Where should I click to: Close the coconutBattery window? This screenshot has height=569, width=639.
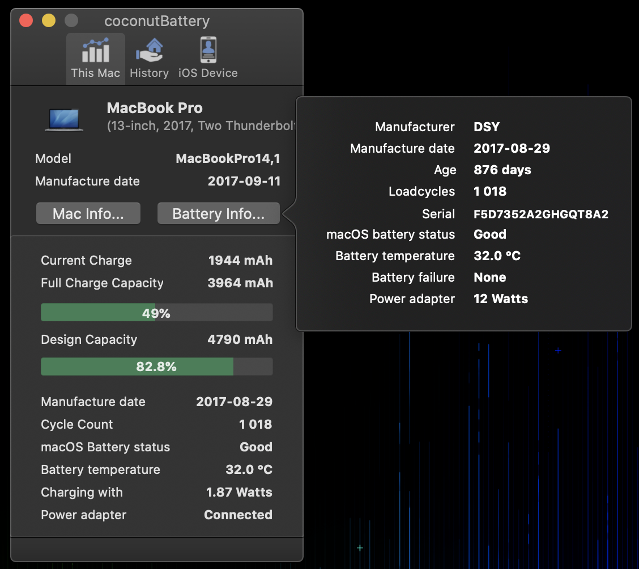coord(26,20)
